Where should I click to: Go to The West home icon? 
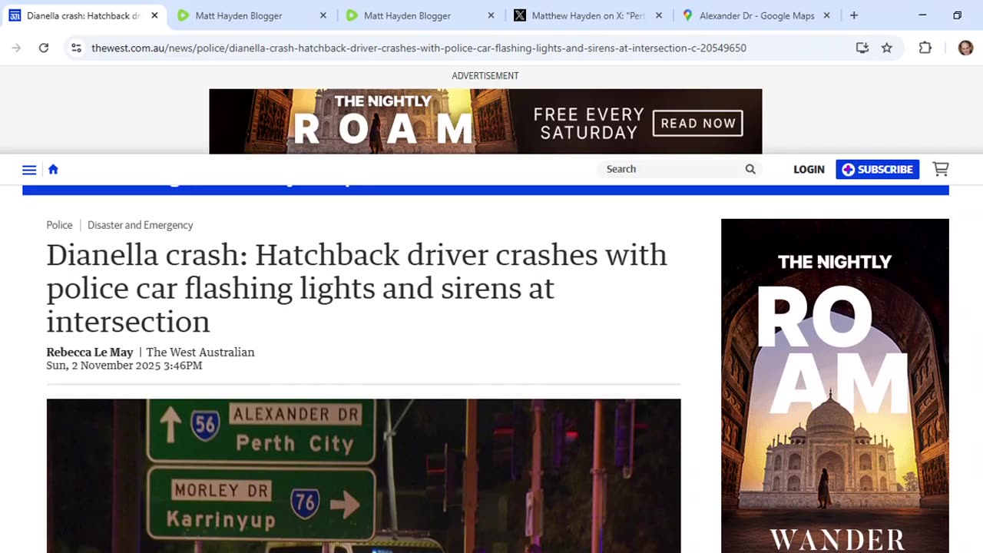click(x=53, y=170)
